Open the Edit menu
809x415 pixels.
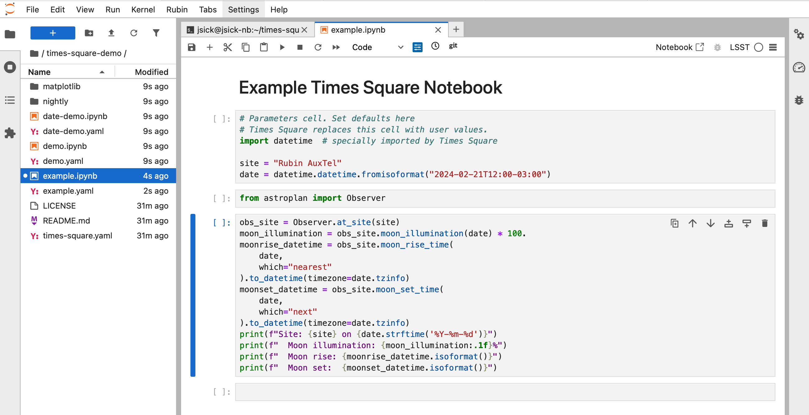58,9
